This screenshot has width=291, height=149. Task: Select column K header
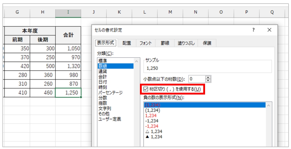pyautogui.click(x=119, y=12)
